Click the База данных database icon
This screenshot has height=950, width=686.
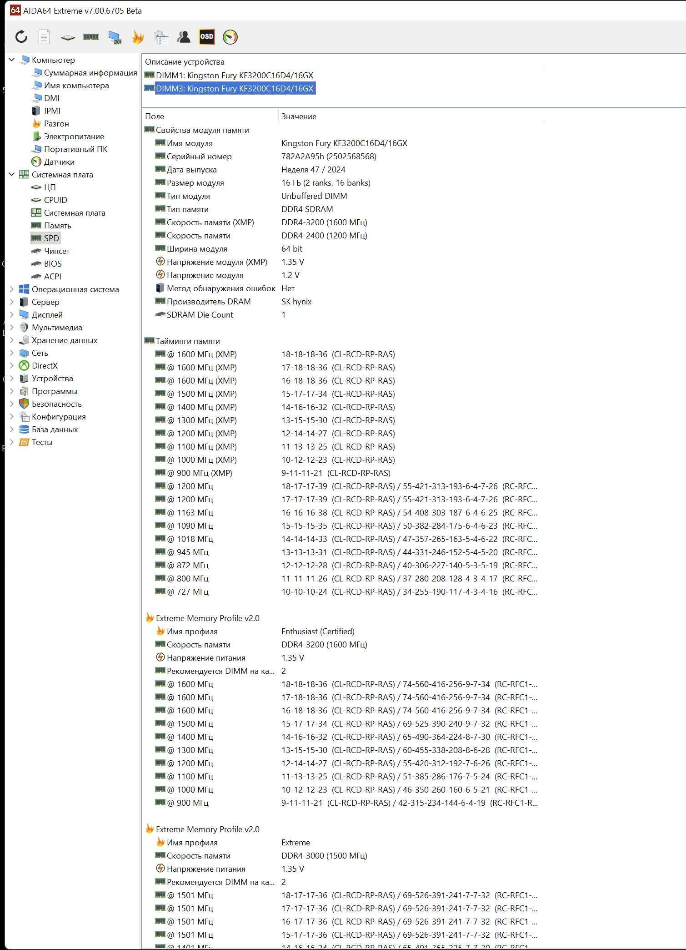pyautogui.click(x=24, y=429)
